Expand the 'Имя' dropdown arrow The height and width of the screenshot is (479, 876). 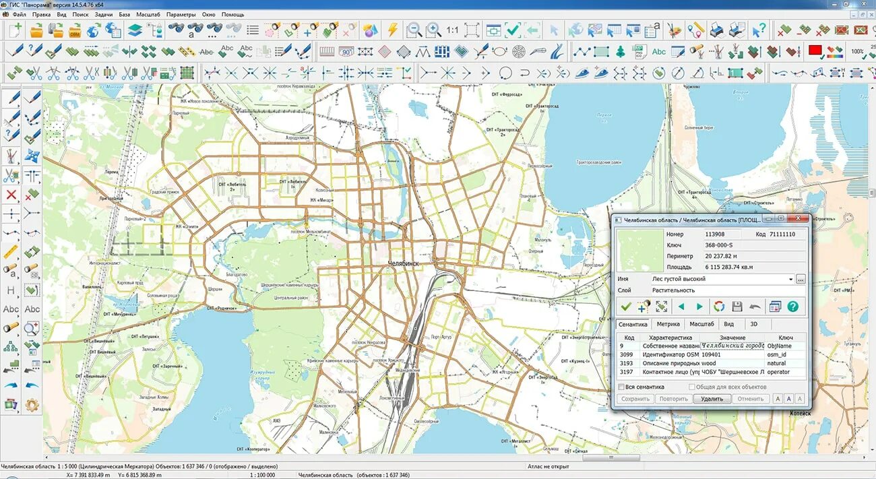790,278
